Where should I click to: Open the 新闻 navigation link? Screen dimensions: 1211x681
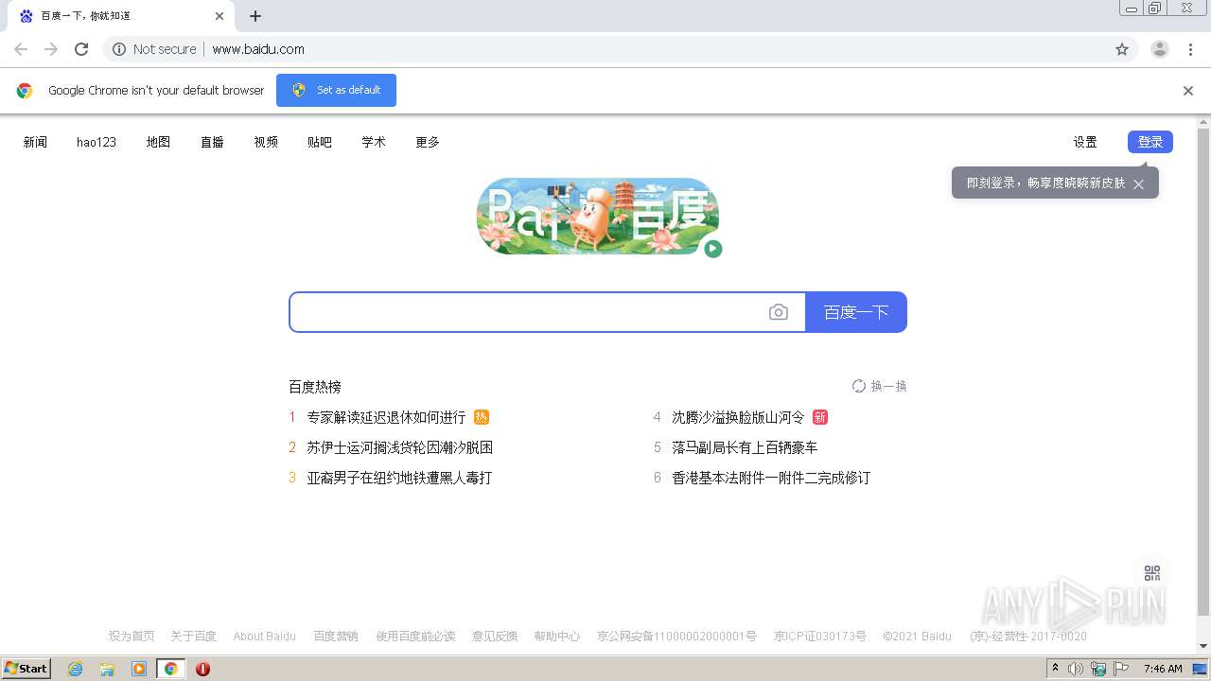pos(35,142)
